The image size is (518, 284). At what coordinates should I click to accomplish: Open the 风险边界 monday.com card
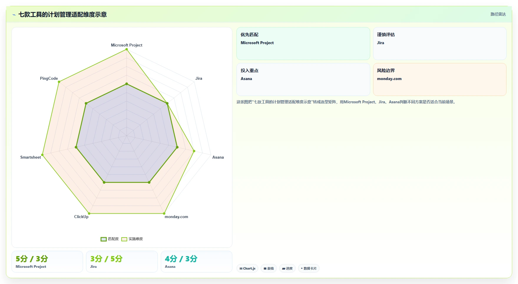click(440, 79)
